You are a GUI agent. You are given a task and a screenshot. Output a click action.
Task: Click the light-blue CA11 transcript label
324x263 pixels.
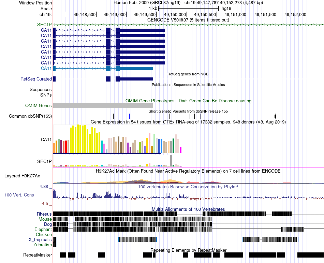(x=46, y=68)
